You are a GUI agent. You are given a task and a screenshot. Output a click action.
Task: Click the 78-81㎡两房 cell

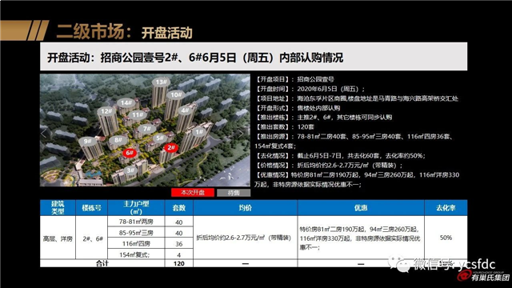click(136, 222)
